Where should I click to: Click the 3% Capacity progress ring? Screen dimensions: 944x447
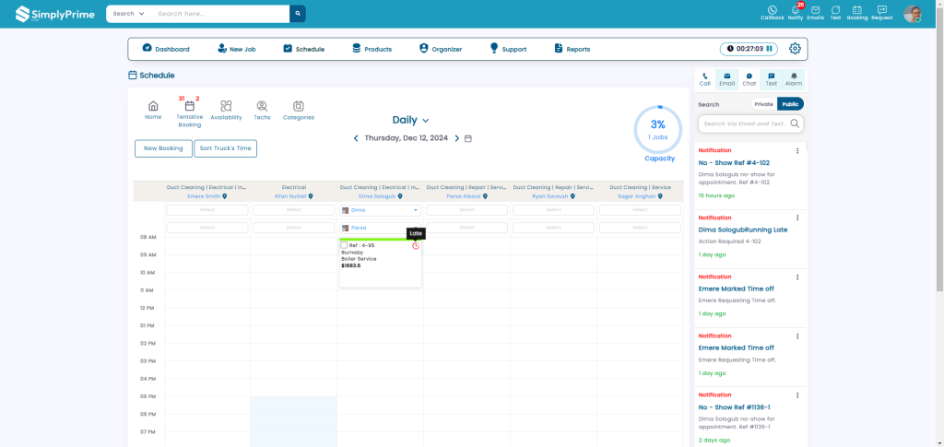(657, 130)
